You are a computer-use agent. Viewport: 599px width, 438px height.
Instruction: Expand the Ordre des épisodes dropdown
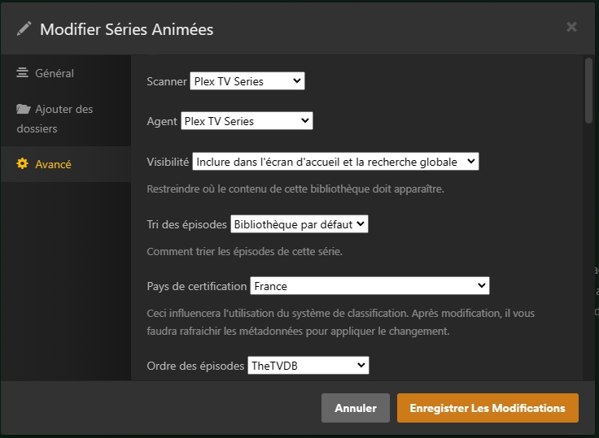[x=308, y=366]
